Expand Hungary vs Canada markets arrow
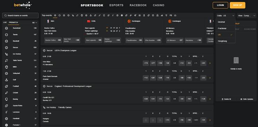 (210, 120)
